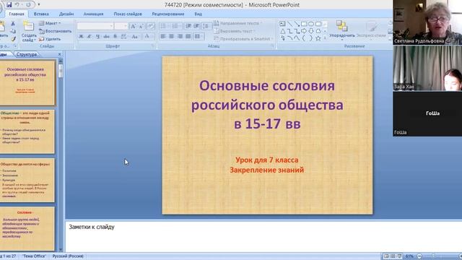Open the Вид ribbon tab
462x260 pixels.
198,14
